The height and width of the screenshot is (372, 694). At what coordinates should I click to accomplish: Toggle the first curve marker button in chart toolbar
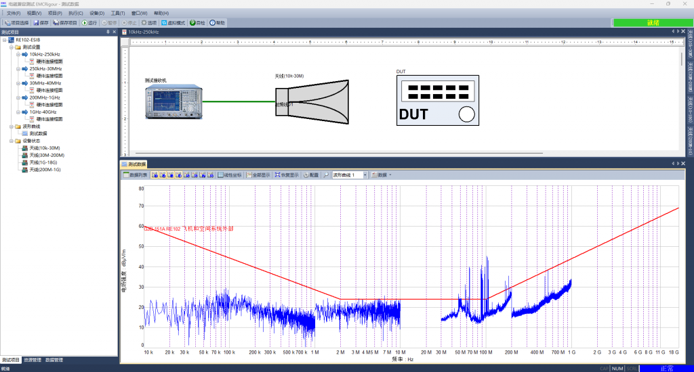point(155,175)
